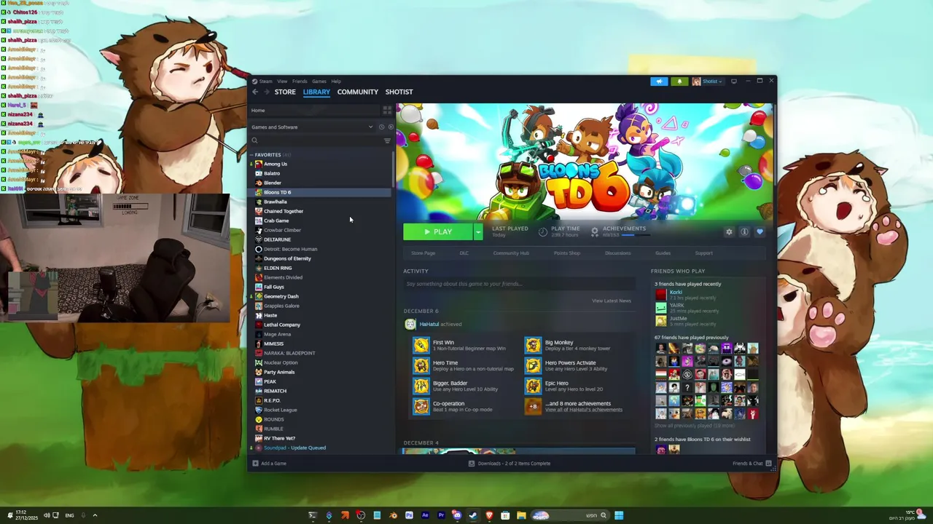
Task: Click the Steam back navigation arrow
Action: [x=255, y=92]
